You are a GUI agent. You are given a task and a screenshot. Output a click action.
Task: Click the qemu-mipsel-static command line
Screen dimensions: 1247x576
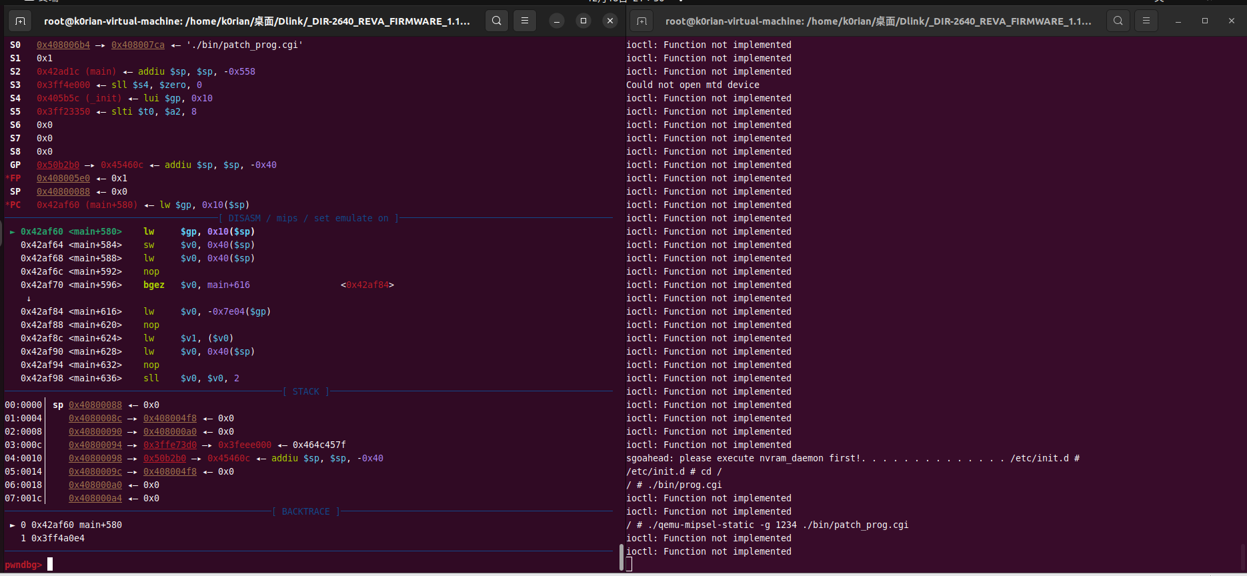click(768, 525)
